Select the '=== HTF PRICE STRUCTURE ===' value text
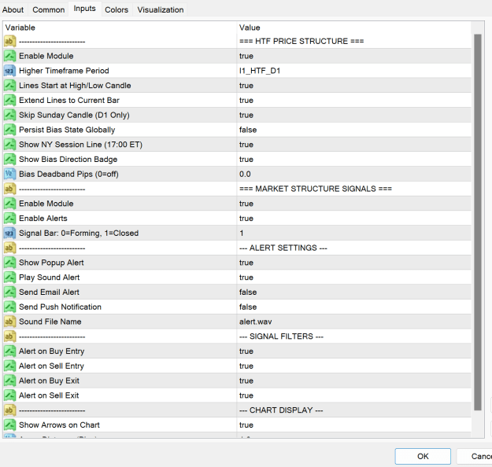 point(301,42)
